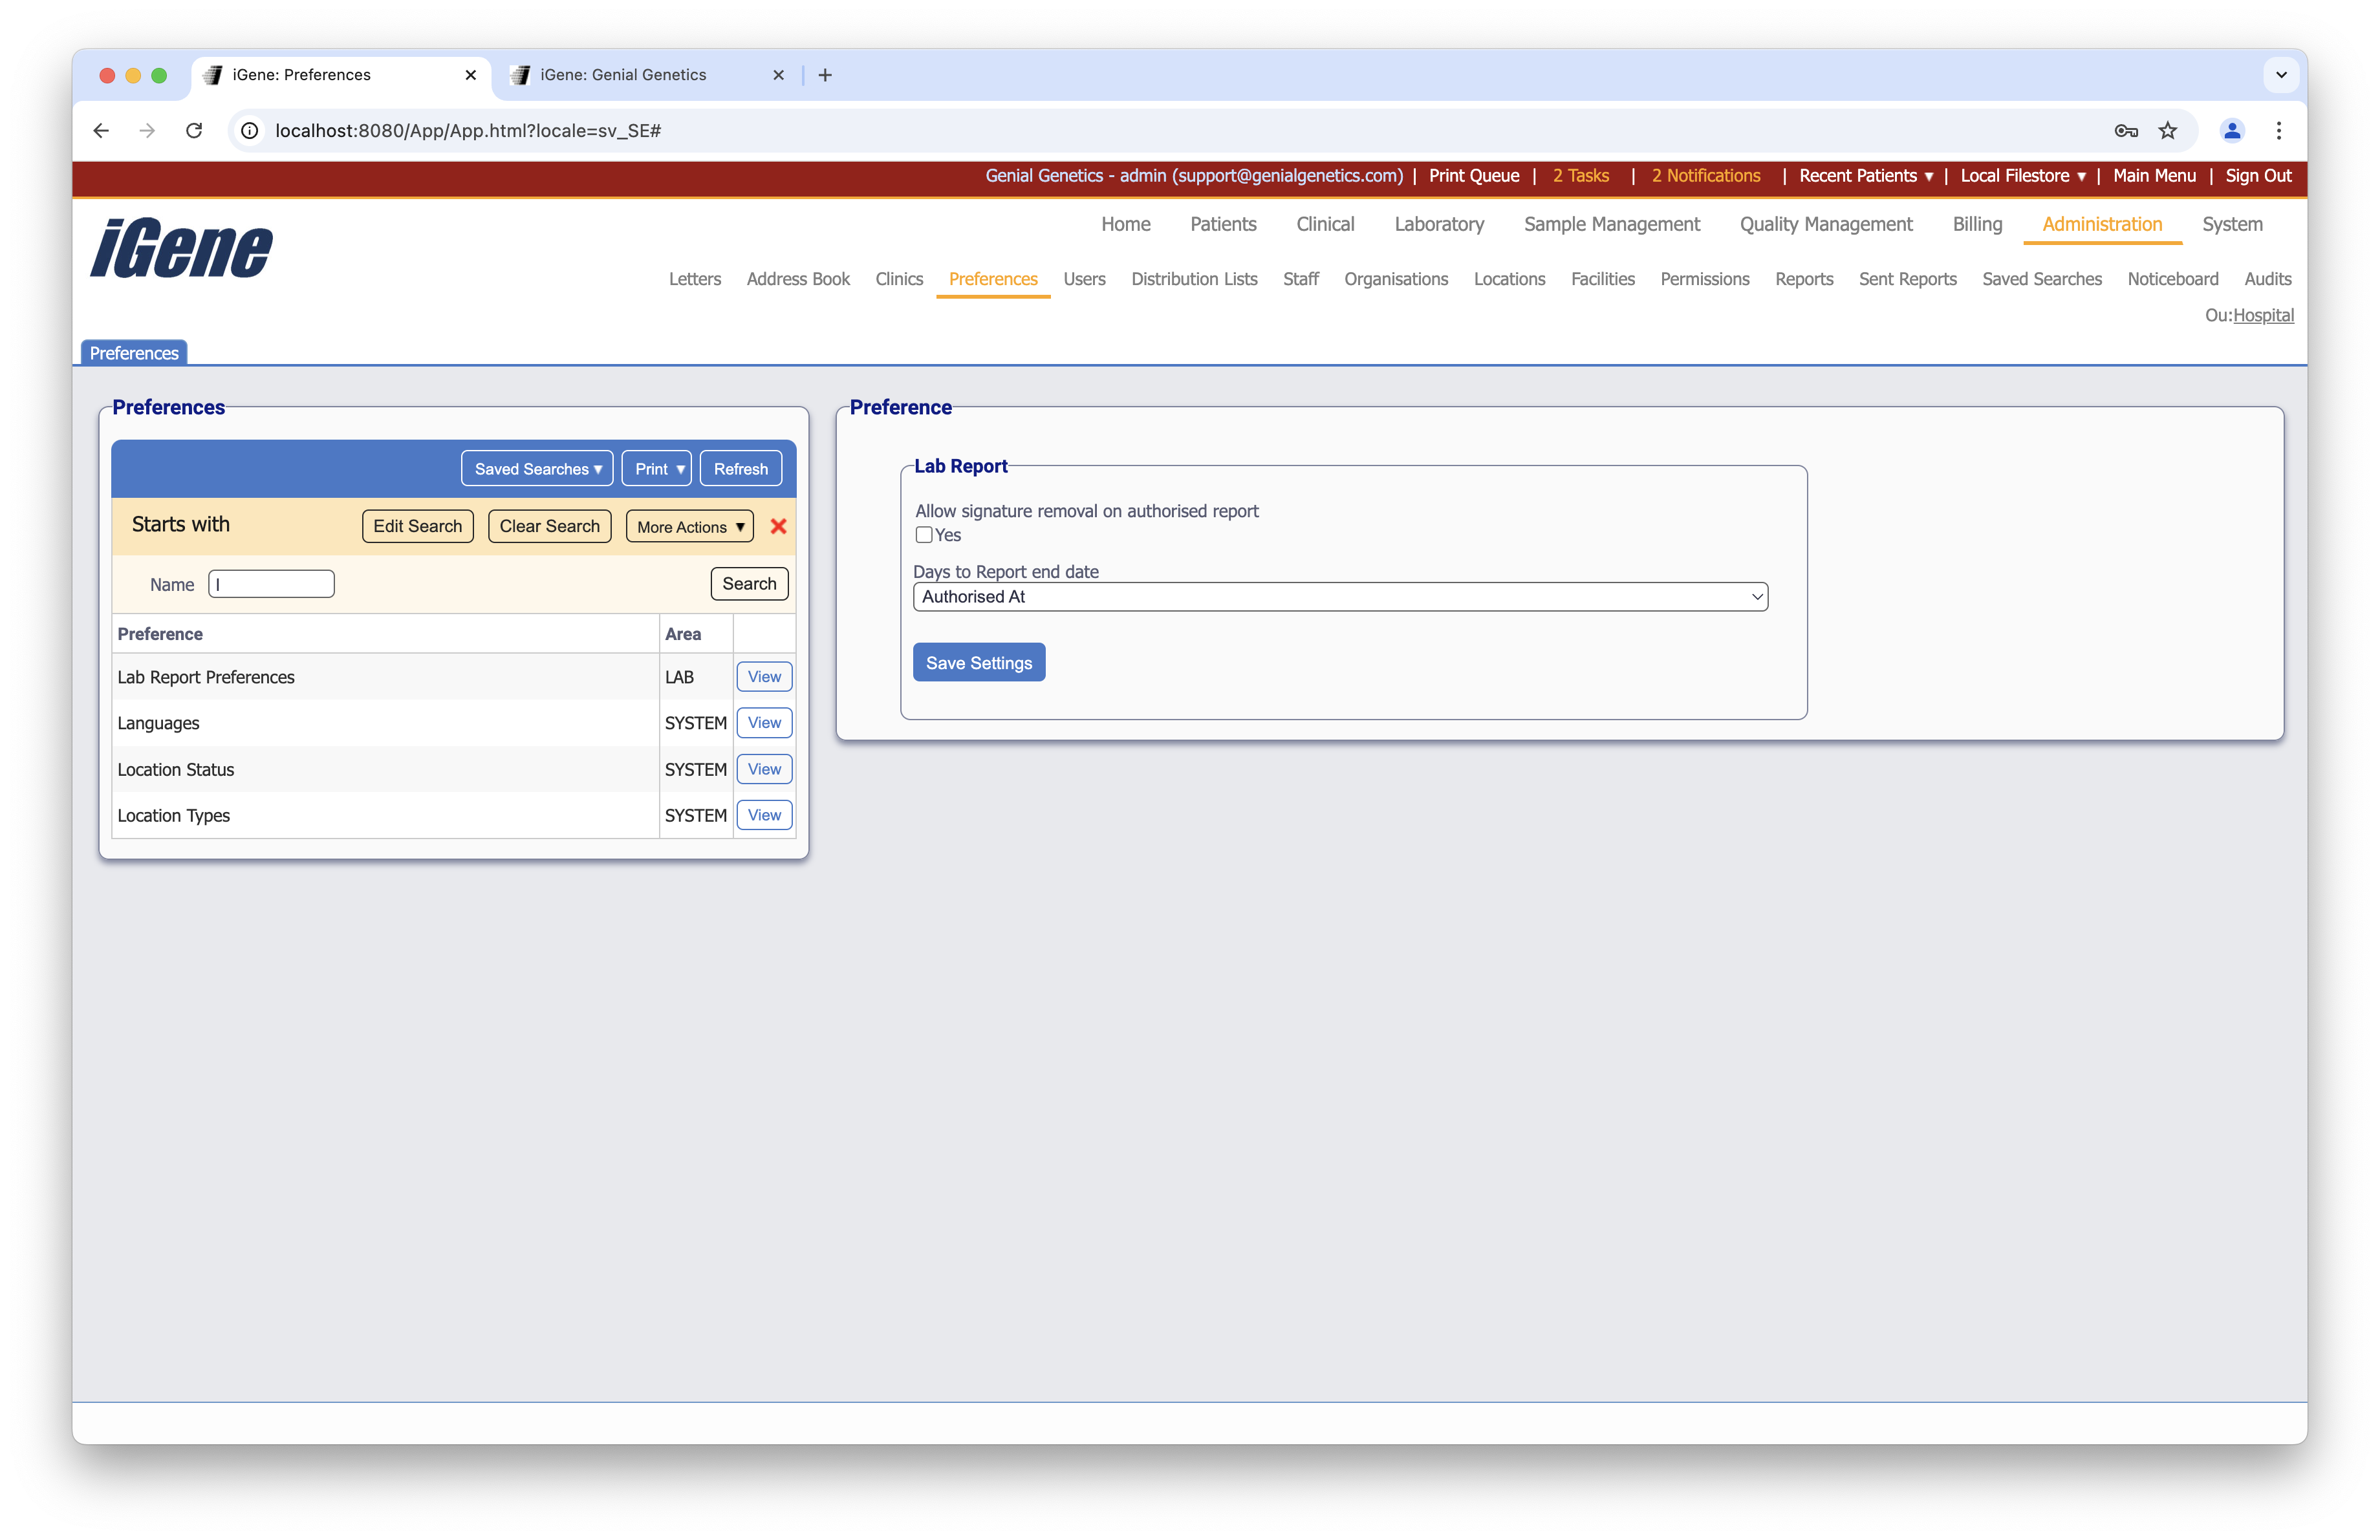Image resolution: width=2380 pixels, height=1540 pixels.
Task: Expand the Saved Searches dropdown
Action: pos(537,469)
